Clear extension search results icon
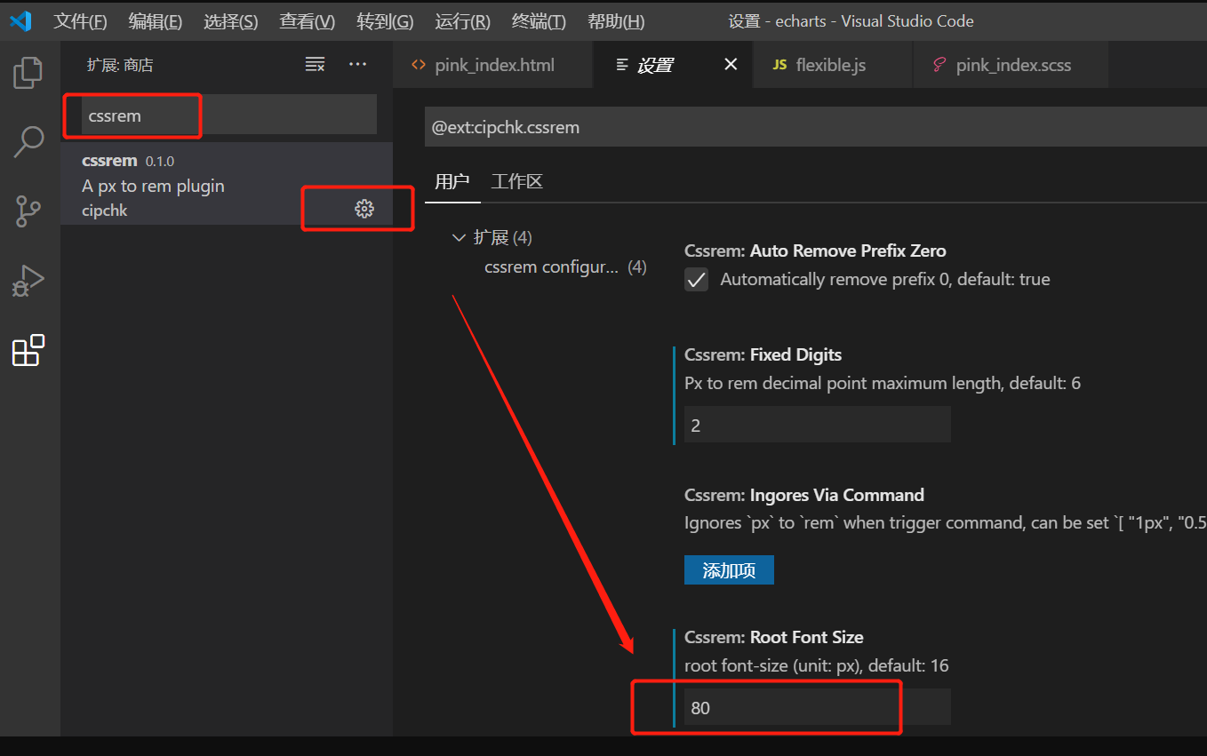The height and width of the screenshot is (756, 1207). [315, 64]
